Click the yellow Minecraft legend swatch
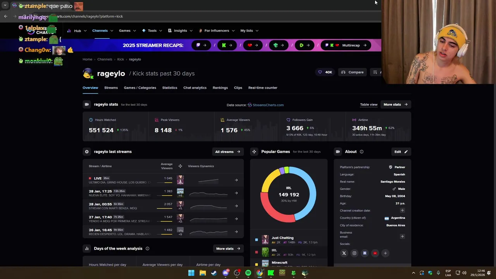The image size is (496, 279). click(256, 265)
